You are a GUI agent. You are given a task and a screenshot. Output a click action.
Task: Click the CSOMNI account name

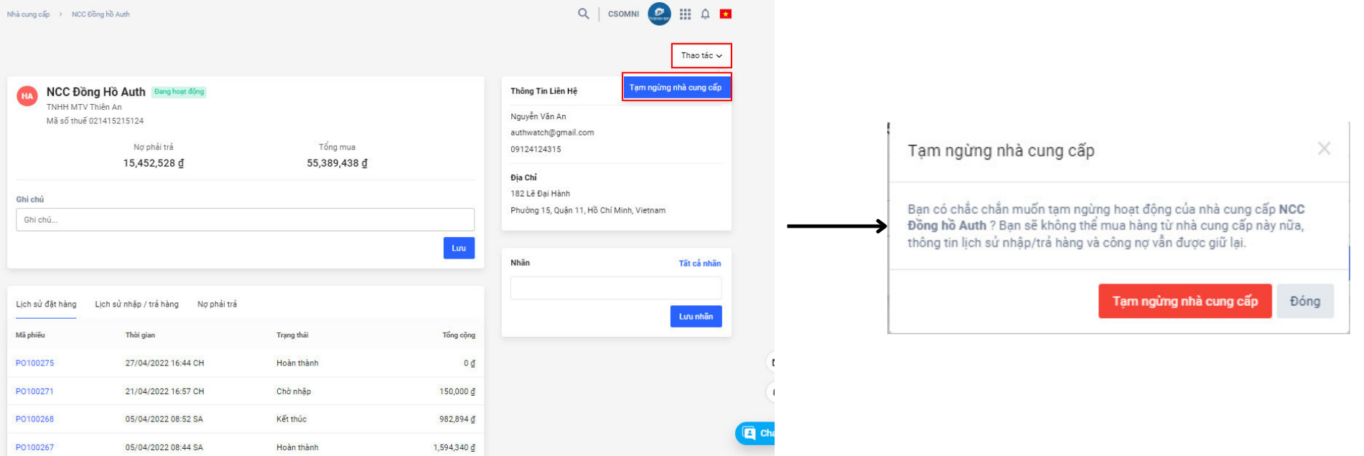pos(623,14)
